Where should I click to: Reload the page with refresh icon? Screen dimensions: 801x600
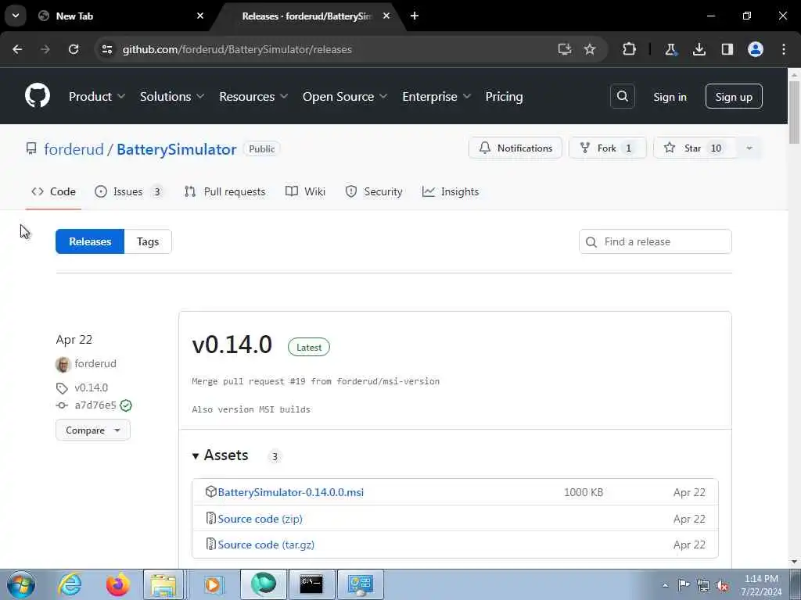tap(74, 49)
